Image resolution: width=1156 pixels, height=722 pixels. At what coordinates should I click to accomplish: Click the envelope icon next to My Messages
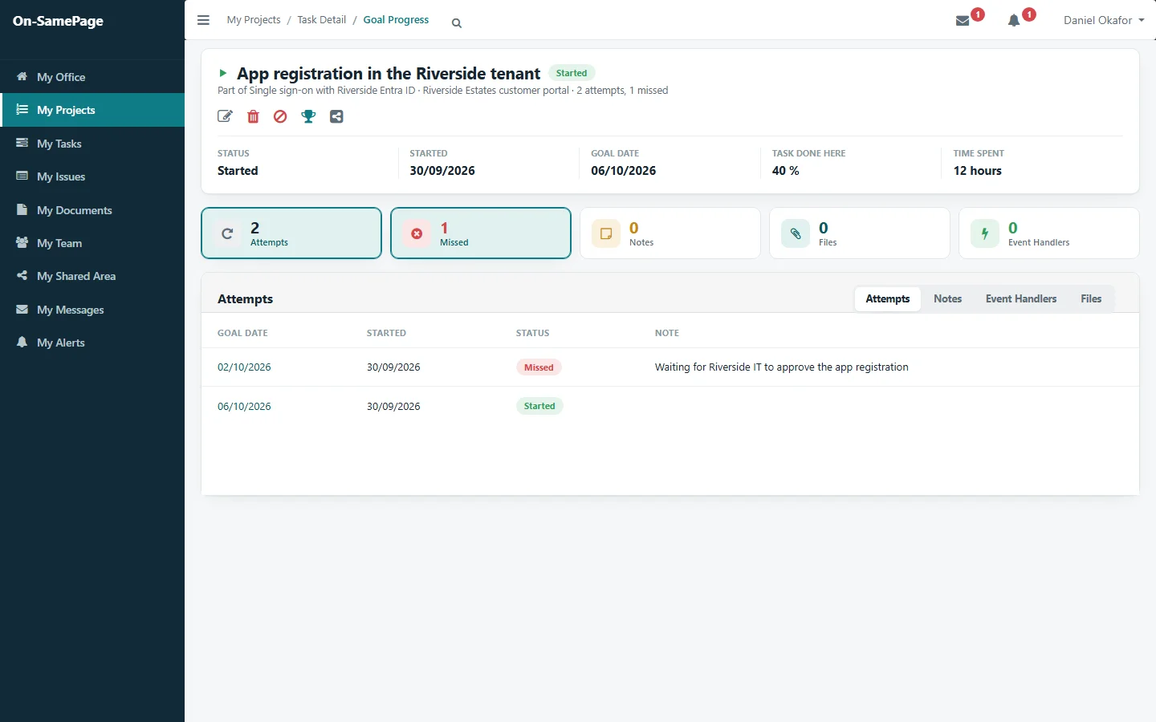click(x=22, y=309)
